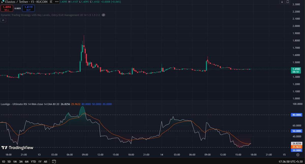Click the 13 date label on time axis

[x=39, y=154]
